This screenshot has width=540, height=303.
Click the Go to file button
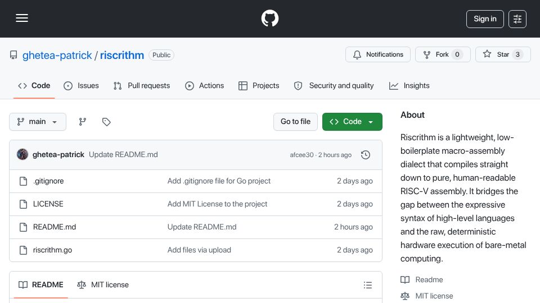295,122
